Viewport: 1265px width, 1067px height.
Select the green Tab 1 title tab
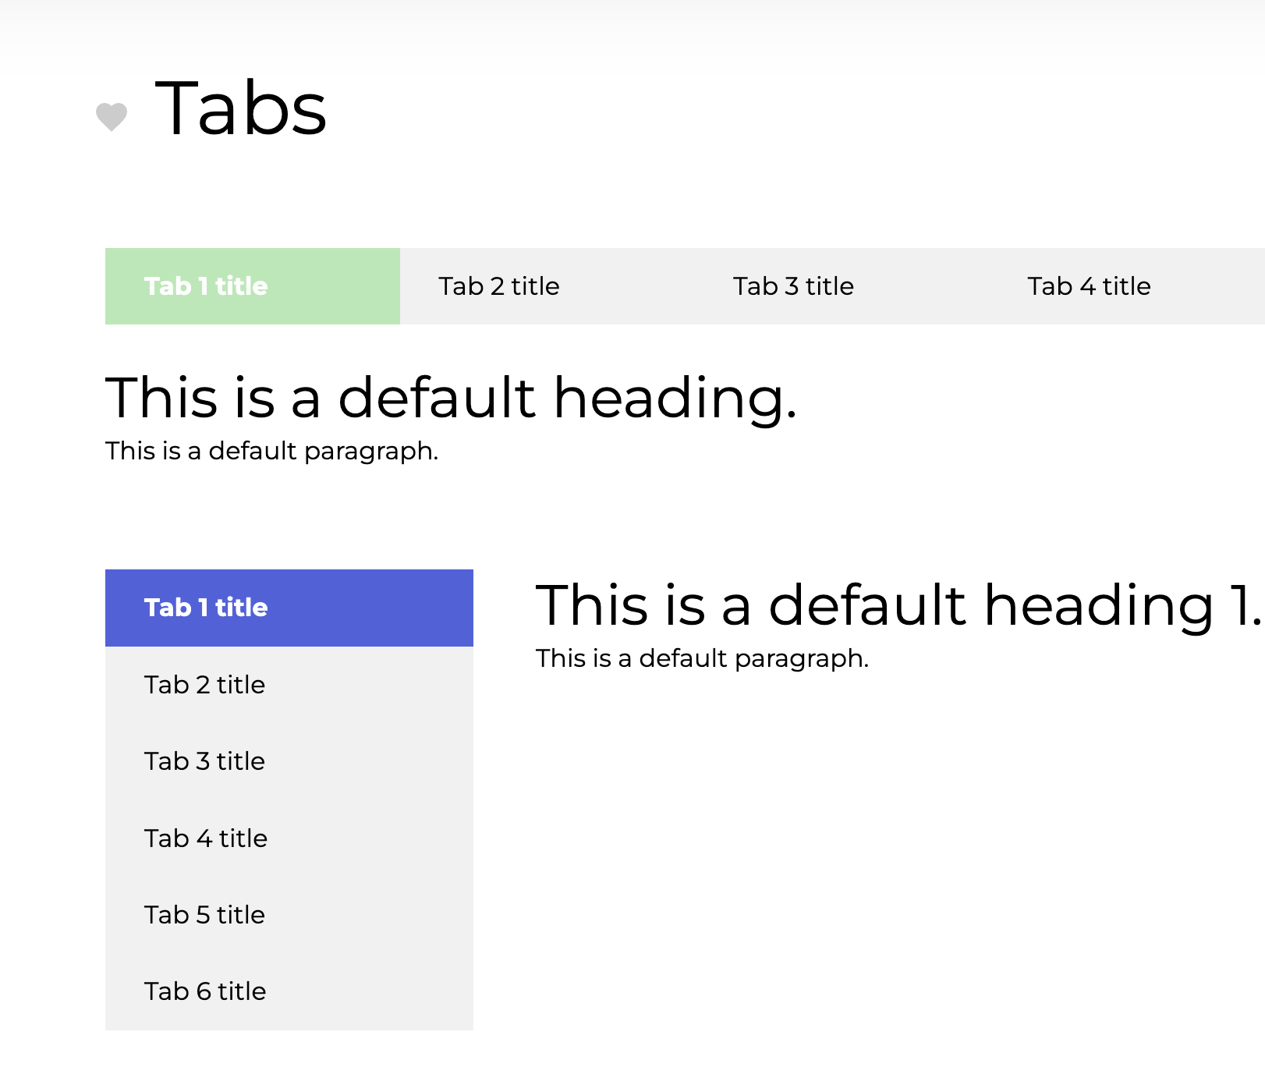click(252, 286)
